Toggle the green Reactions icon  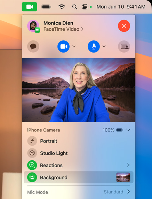pyautogui.click(x=32, y=165)
